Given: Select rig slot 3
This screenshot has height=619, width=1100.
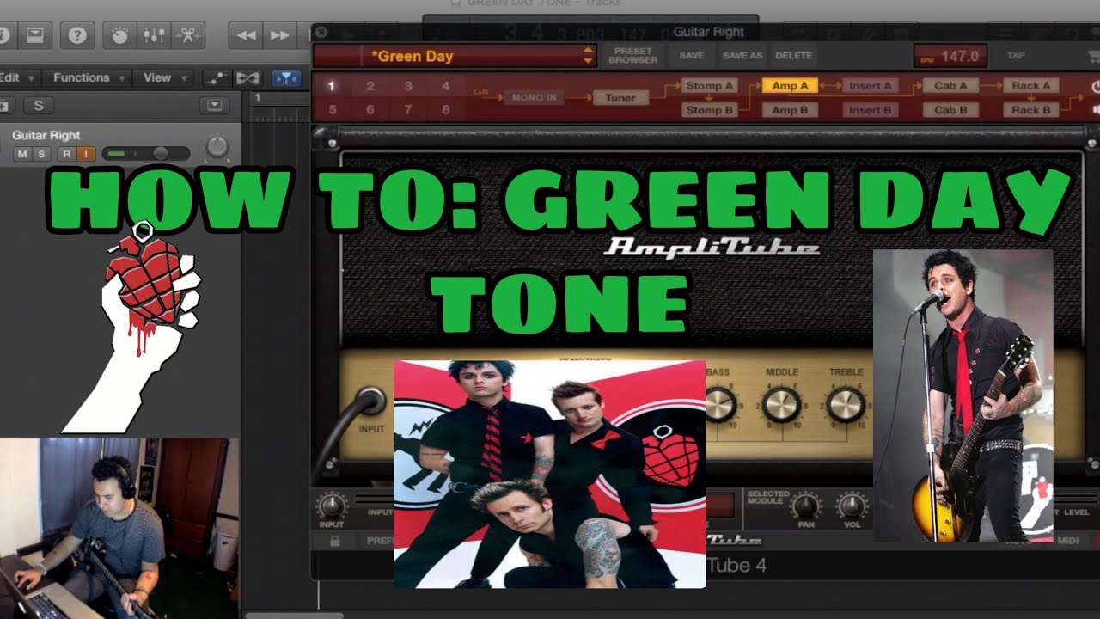Looking at the screenshot, I should coord(408,86).
